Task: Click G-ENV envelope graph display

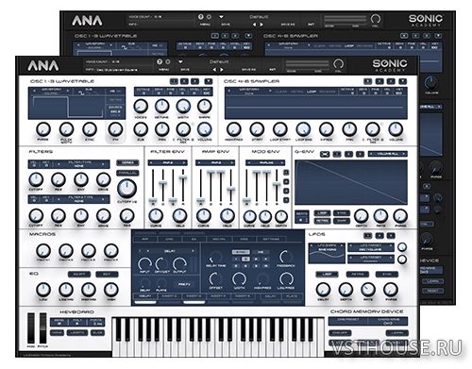Action: click(x=351, y=182)
